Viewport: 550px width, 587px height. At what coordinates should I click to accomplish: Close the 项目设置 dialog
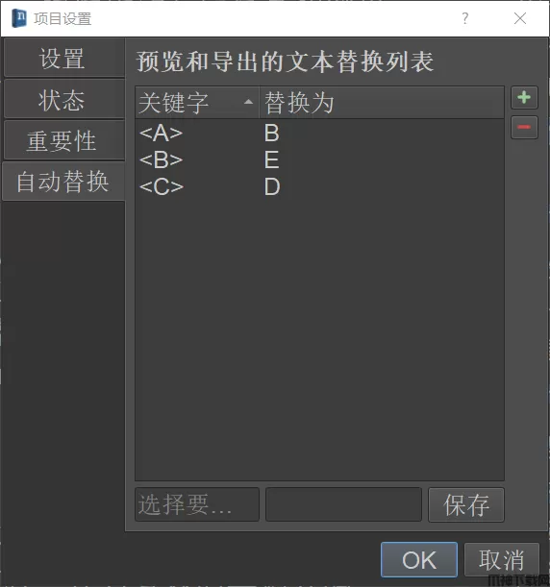pos(520,18)
